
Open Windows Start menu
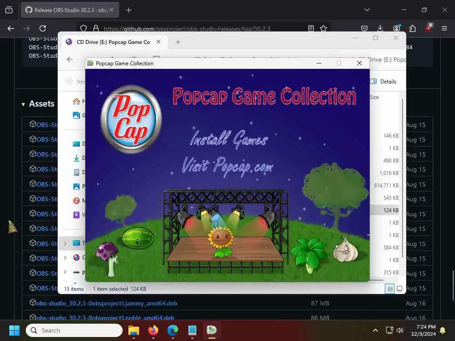[x=14, y=330]
